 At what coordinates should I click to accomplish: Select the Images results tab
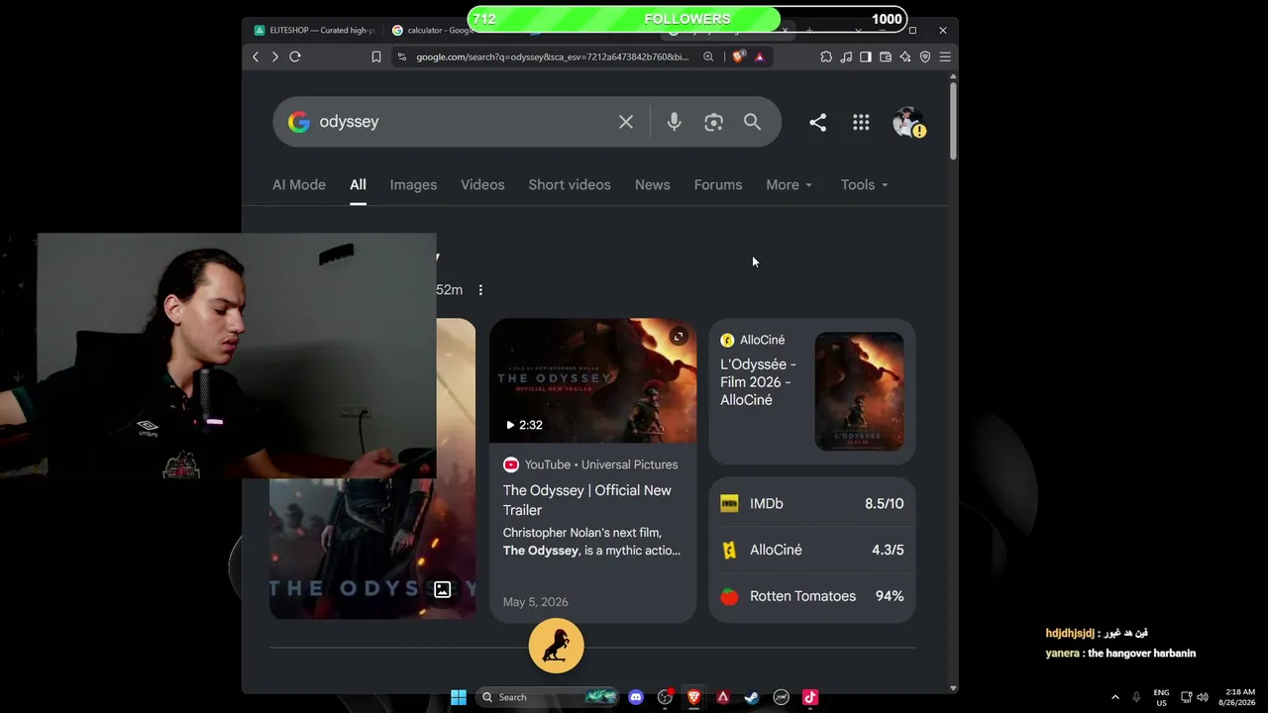[x=413, y=185]
